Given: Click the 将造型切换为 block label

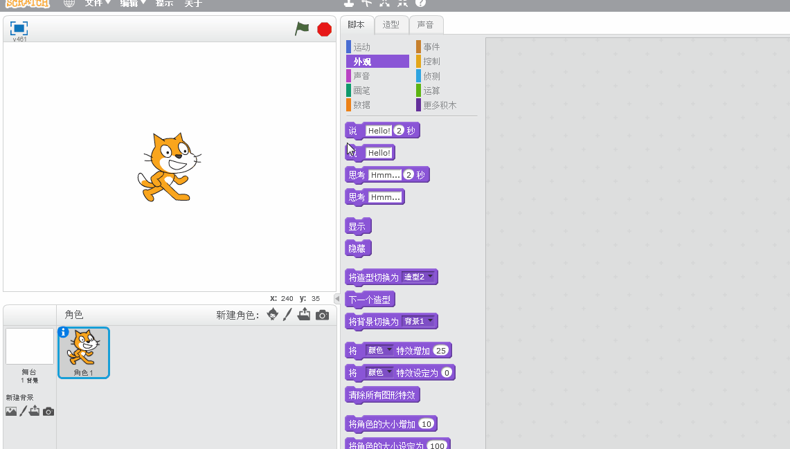Looking at the screenshot, I should point(373,277).
